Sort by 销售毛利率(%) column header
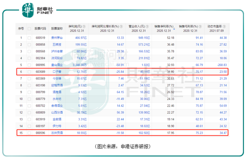 pyautogui.click(x=188, y=26)
